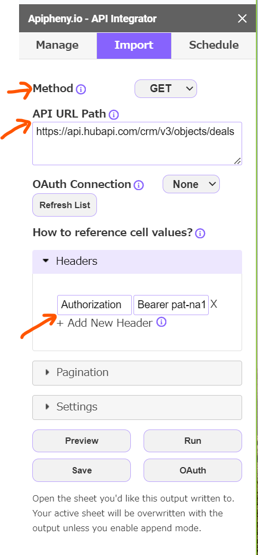Viewport: 258px width, 555px height.
Task: Collapse the Headers section
Action: (137, 262)
